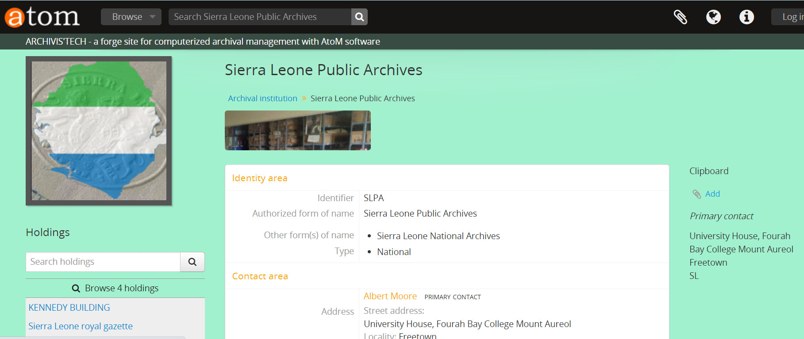Click the Search Sierra Leone Public Archives field
Screen dimensions: 804x339
click(260, 17)
